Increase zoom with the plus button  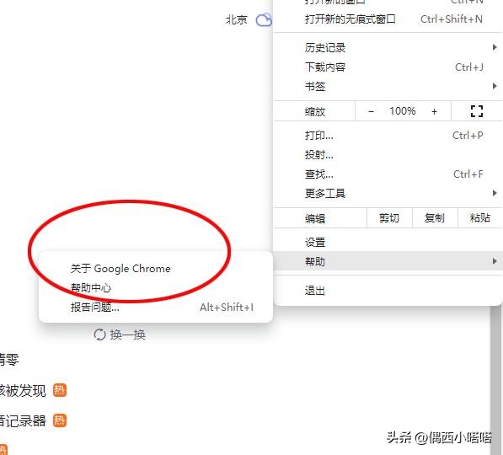(434, 111)
